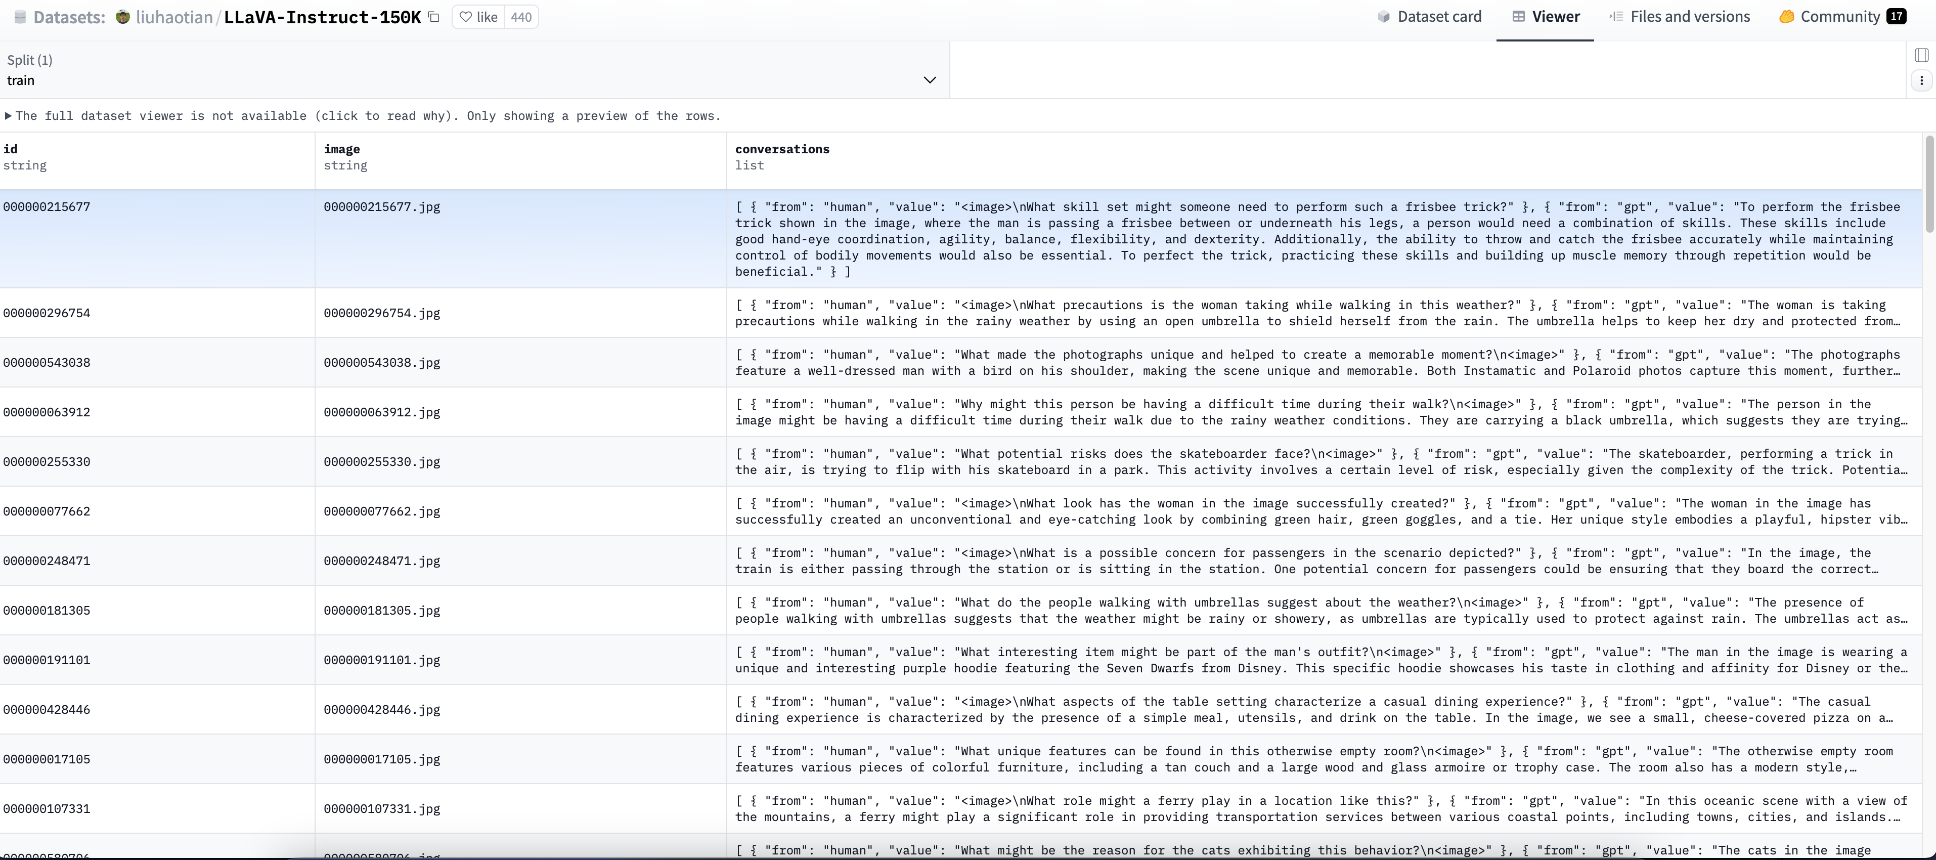Copy dataset name with the clipboard icon

433,17
